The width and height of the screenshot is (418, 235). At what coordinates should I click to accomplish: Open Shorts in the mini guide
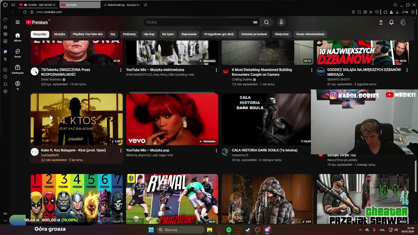click(18, 53)
